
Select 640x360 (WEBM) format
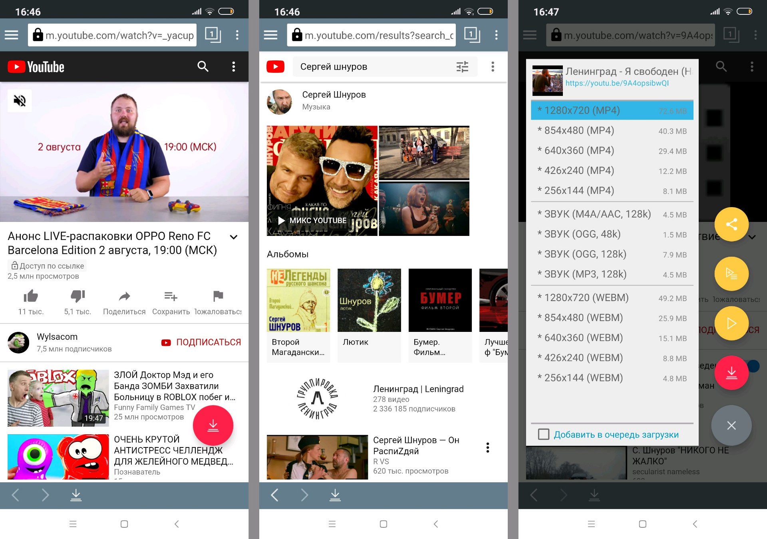tap(612, 337)
